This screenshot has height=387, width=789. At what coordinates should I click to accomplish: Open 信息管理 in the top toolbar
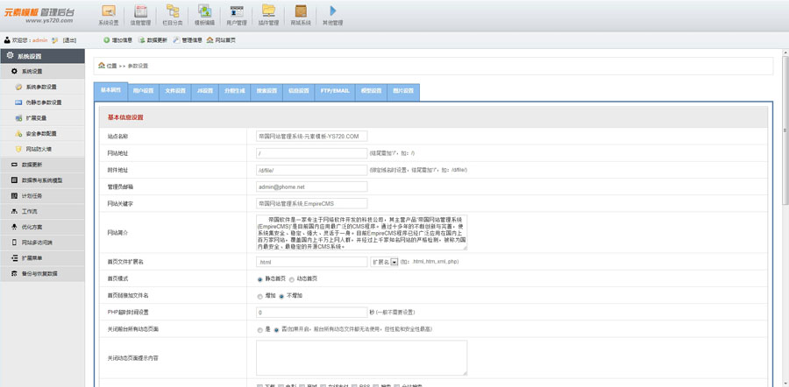point(141,15)
